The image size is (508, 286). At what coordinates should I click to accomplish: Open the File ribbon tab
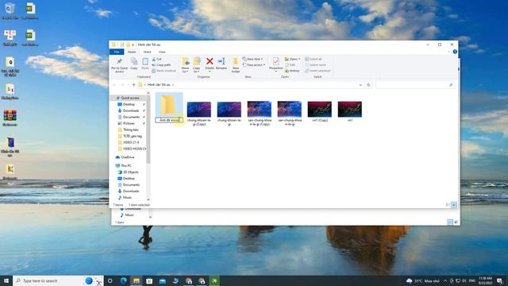click(117, 52)
